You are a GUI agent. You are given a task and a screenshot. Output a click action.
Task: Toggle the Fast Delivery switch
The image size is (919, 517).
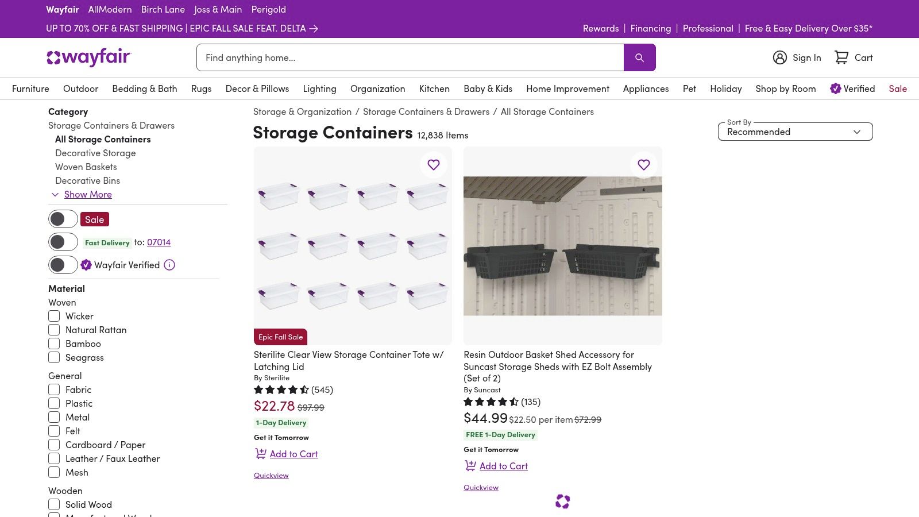coord(63,242)
